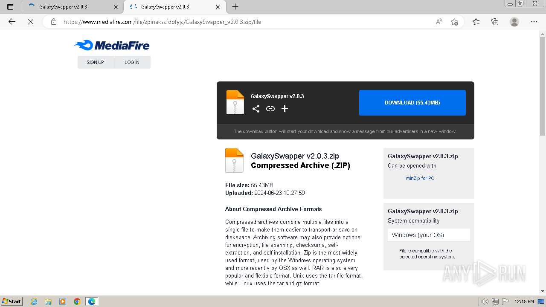Open browser profile avatar
Screen dimensions: 546x307
pyautogui.click(x=514, y=22)
